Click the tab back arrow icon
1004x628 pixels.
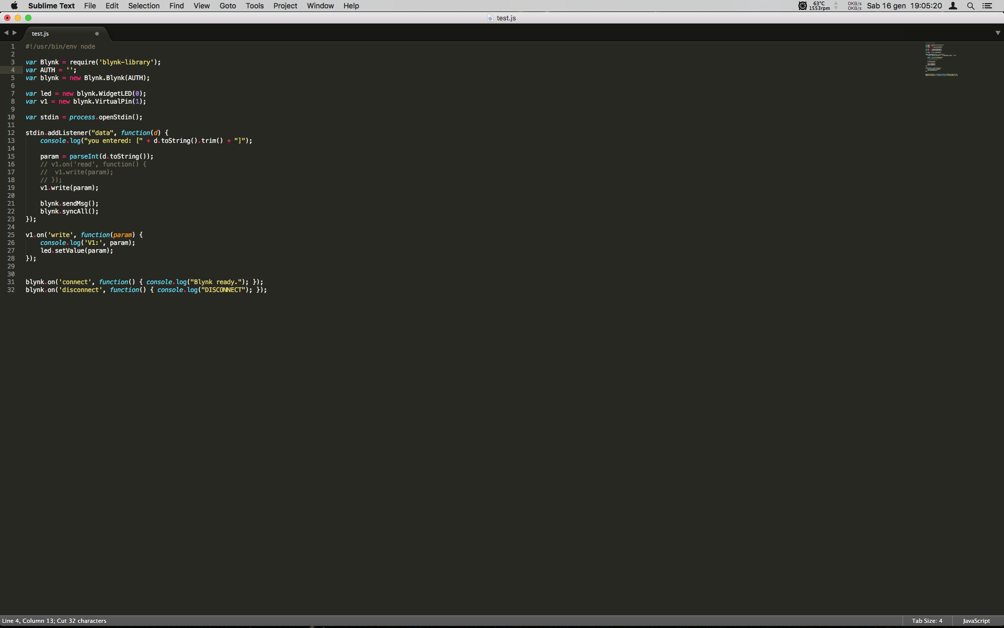coord(6,33)
